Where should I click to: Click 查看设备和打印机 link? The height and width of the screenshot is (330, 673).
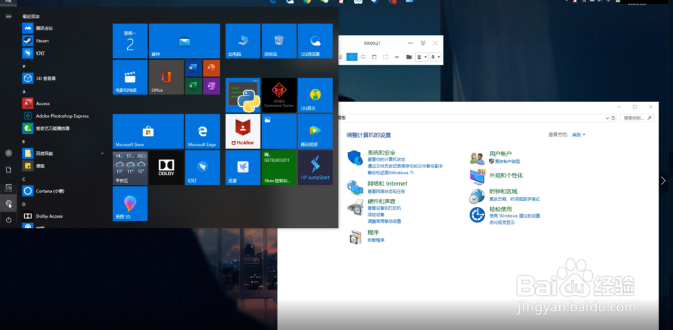(384, 208)
